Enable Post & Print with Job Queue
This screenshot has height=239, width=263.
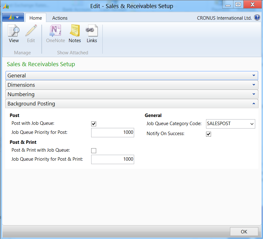coord(94,151)
